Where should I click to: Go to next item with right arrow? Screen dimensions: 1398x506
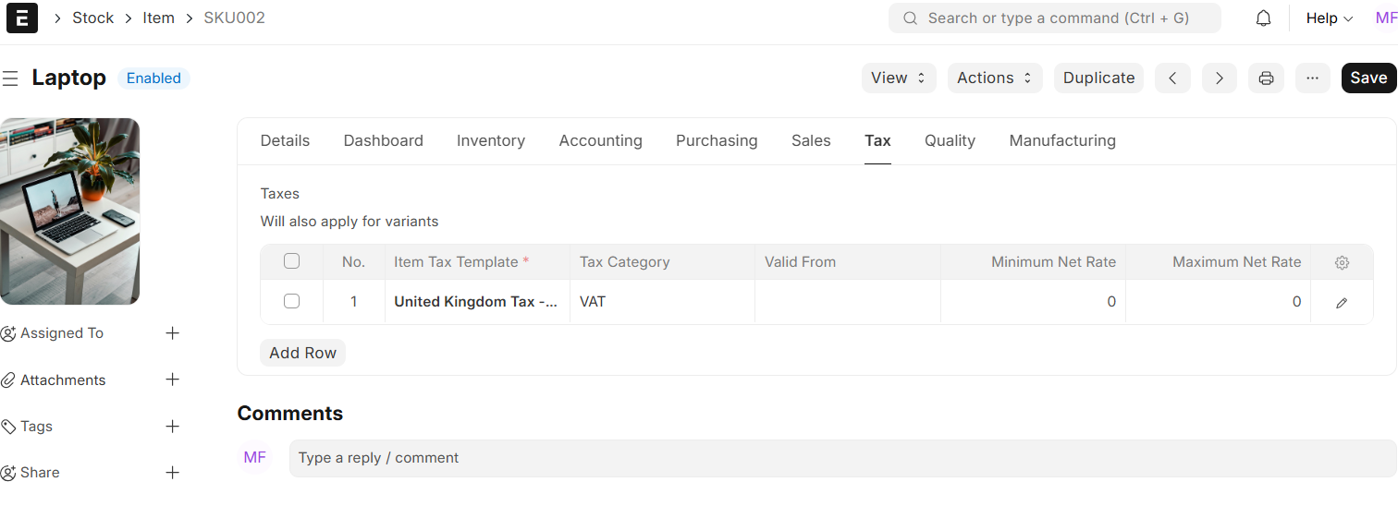click(x=1219, y=78)
